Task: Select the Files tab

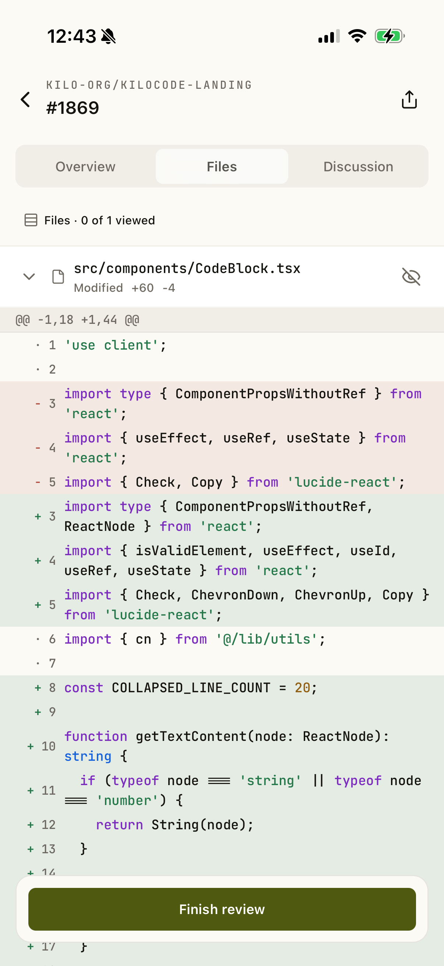Action: 222,167
